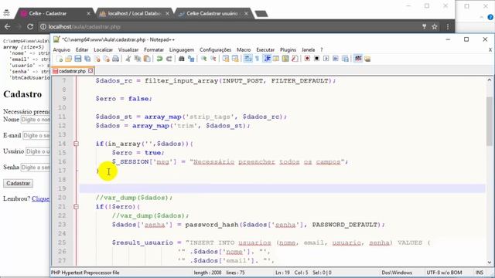Click the Nome input field in the browser
This screenshot has height=278, width=495.
point(36,120)
